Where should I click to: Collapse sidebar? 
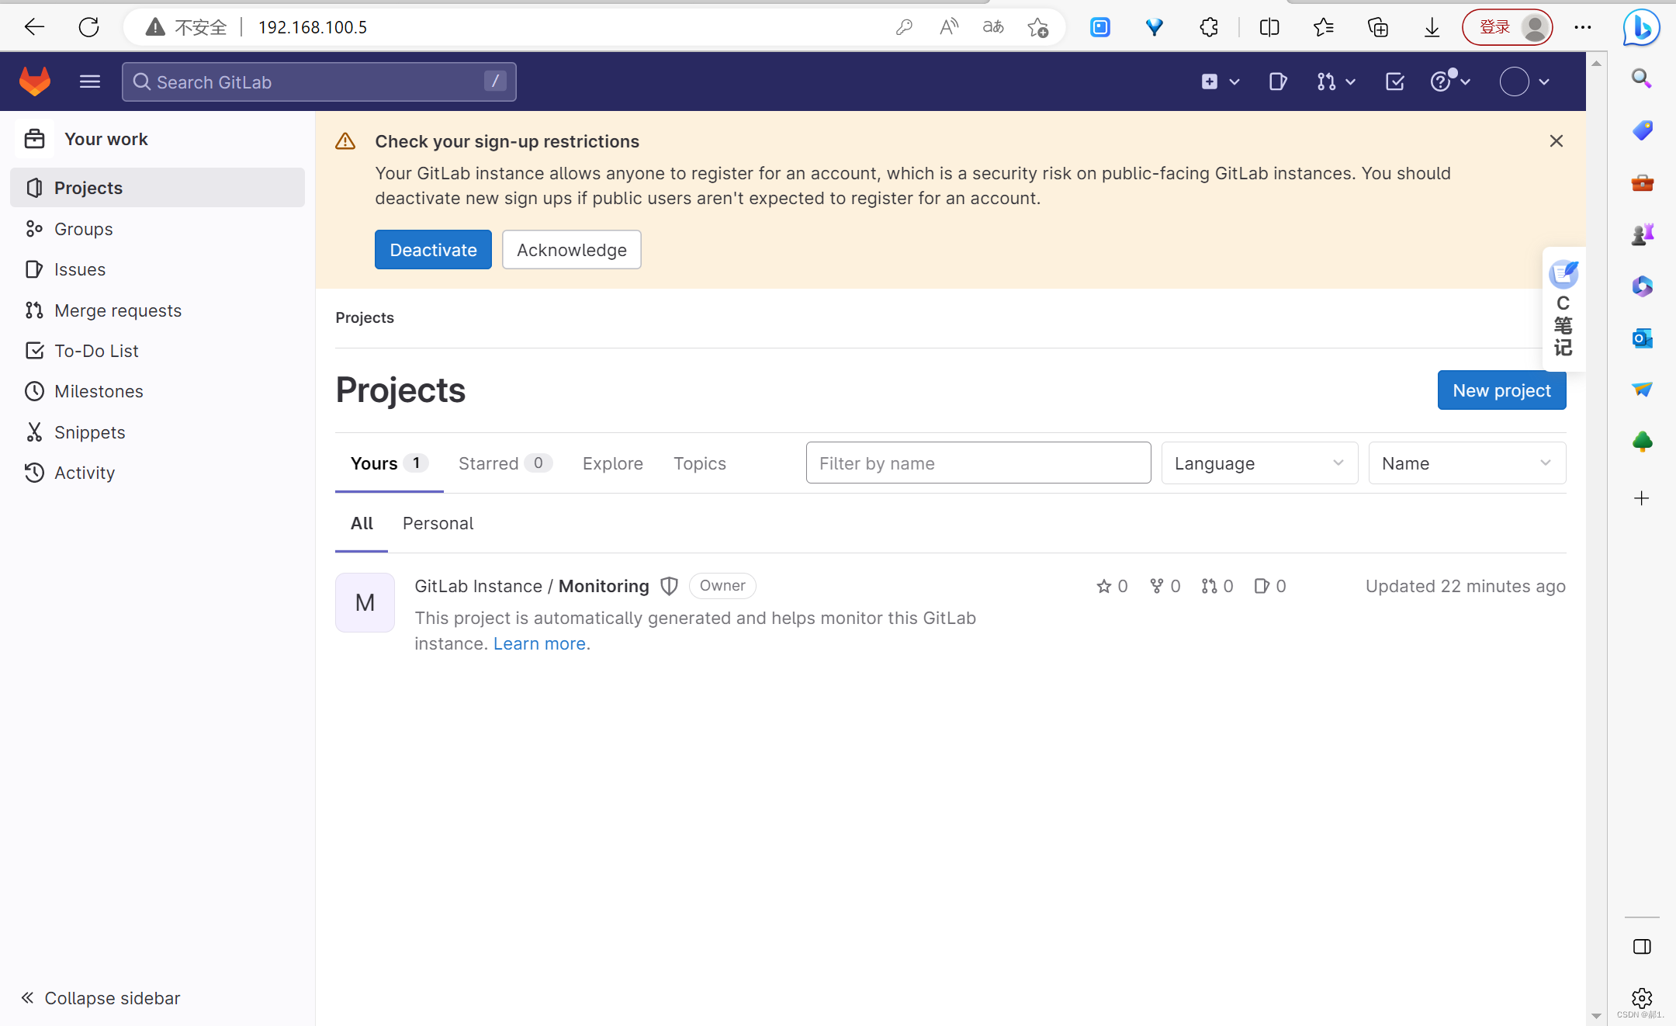101,997
